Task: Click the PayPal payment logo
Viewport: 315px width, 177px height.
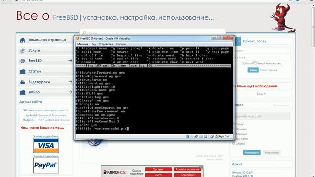Action: [46, 166]
